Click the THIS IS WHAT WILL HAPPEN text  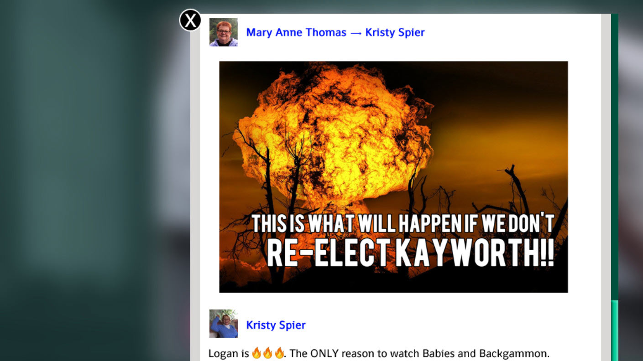(x=403, y=223)
